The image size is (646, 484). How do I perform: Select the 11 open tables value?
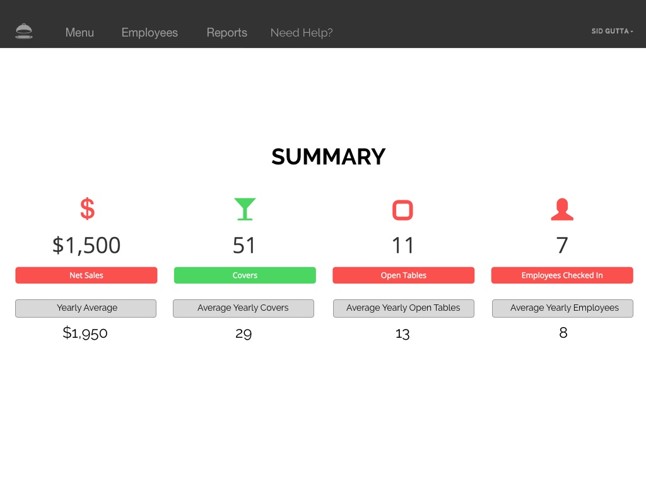pyautogui.click(x=402, y=245)
